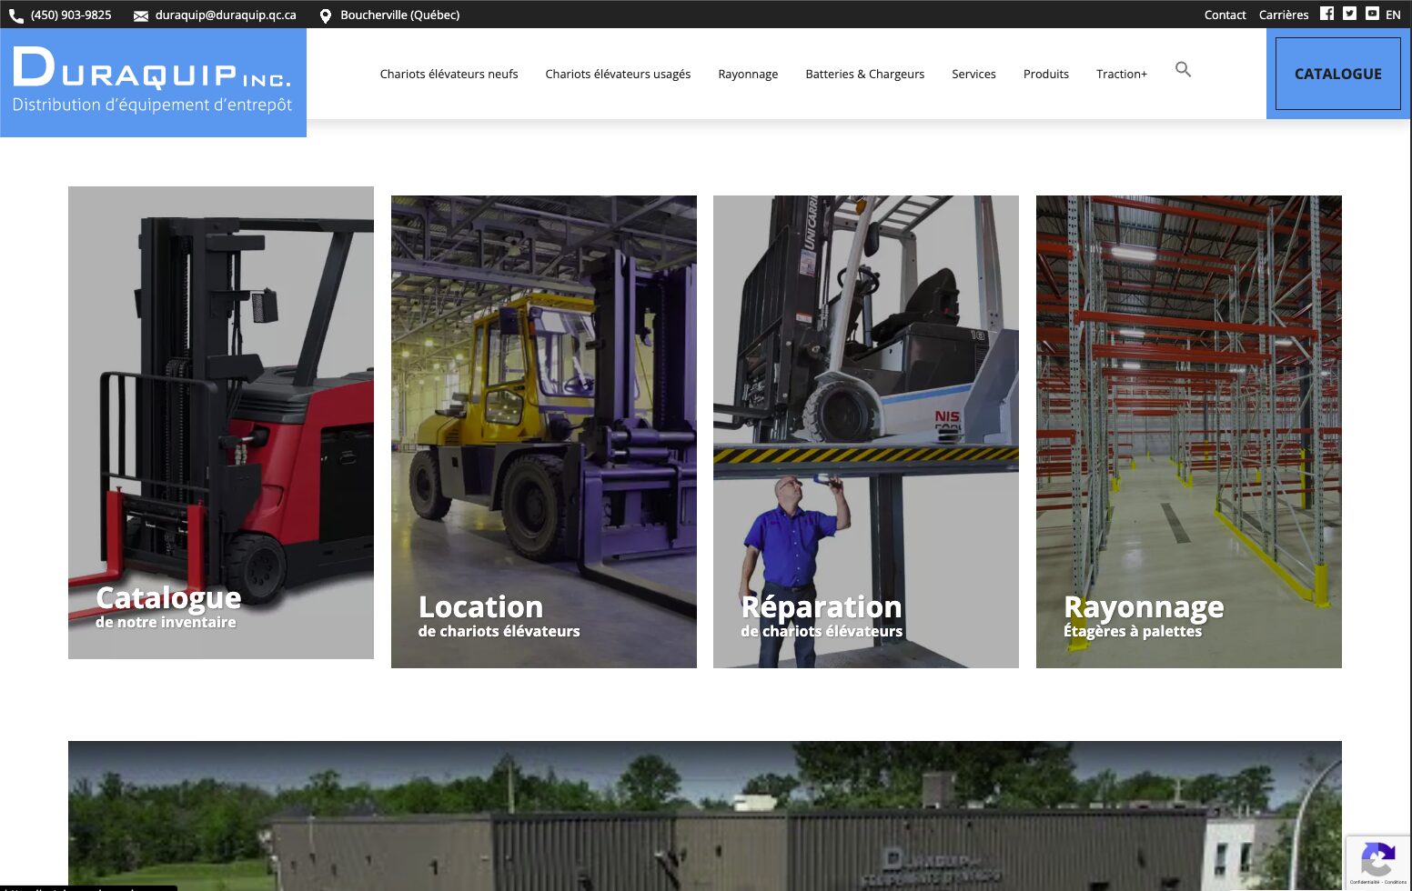Click the Duraquip Inc. logo
This screenshot has width=1412, height=891.
coord(153,82)
